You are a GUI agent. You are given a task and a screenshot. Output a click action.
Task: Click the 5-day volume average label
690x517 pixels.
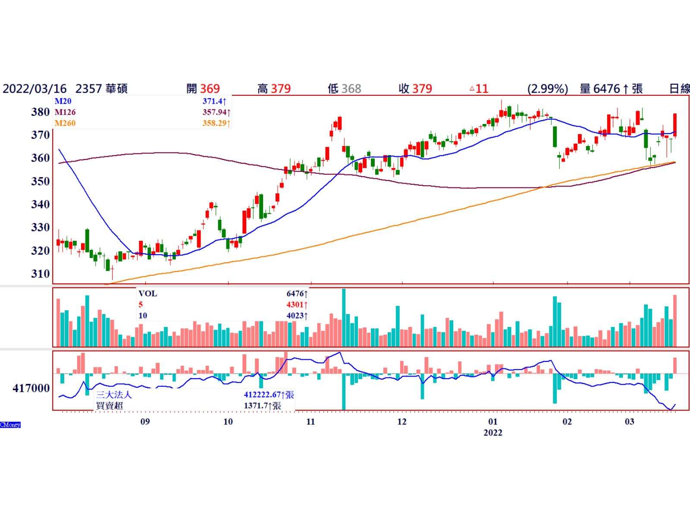tap(141, 305)
